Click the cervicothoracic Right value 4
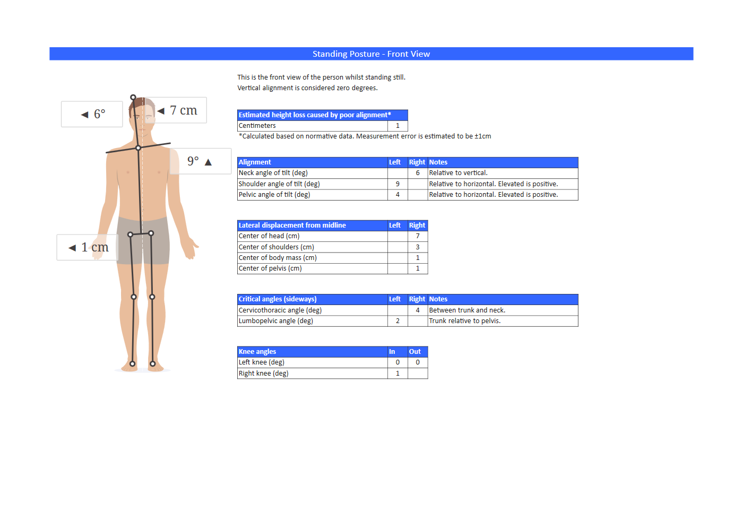742x521 pixels. pyautogui.click(x=418, y=310)
